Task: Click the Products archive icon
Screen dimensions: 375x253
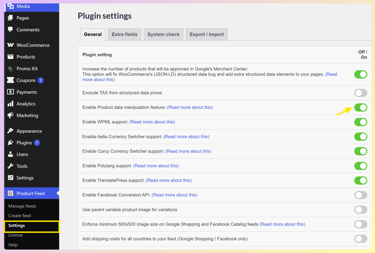Action: 10,57
